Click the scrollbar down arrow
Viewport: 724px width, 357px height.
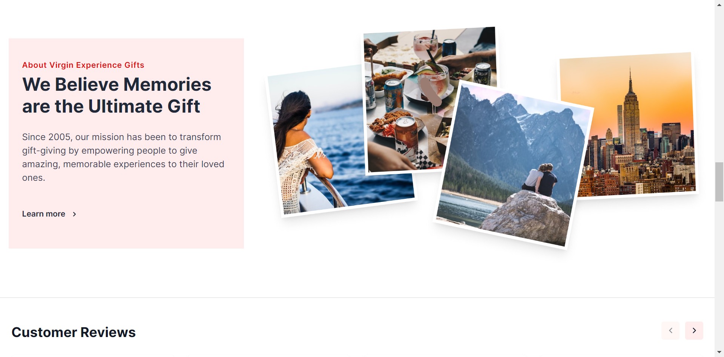[719, 352]
